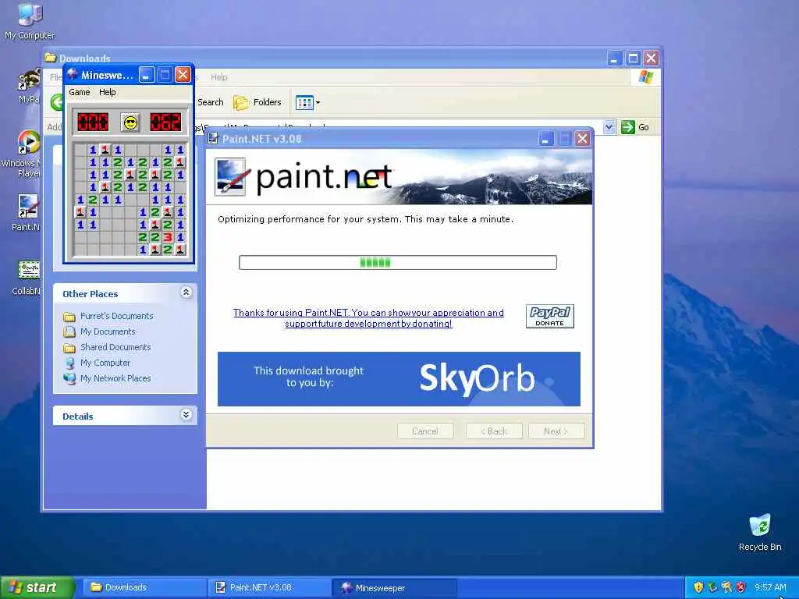
Task: Click the Minesweeper sunglasses smiley face button
Action: tap(131, 122)
